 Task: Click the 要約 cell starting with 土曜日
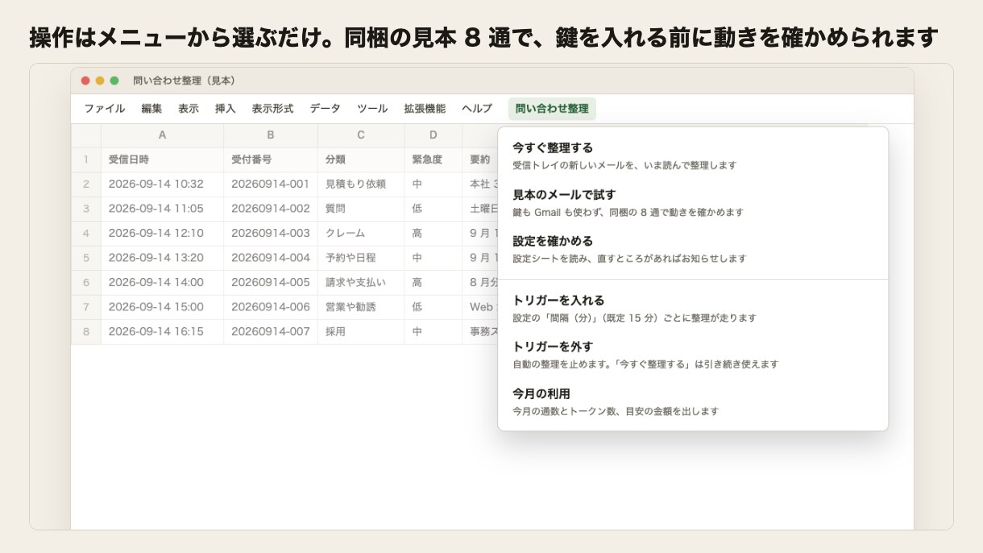[x=480, y=209]
